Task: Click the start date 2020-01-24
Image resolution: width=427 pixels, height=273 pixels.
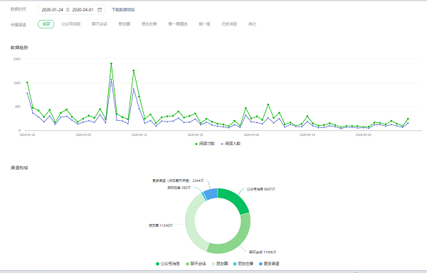Action: pos(52,10)
